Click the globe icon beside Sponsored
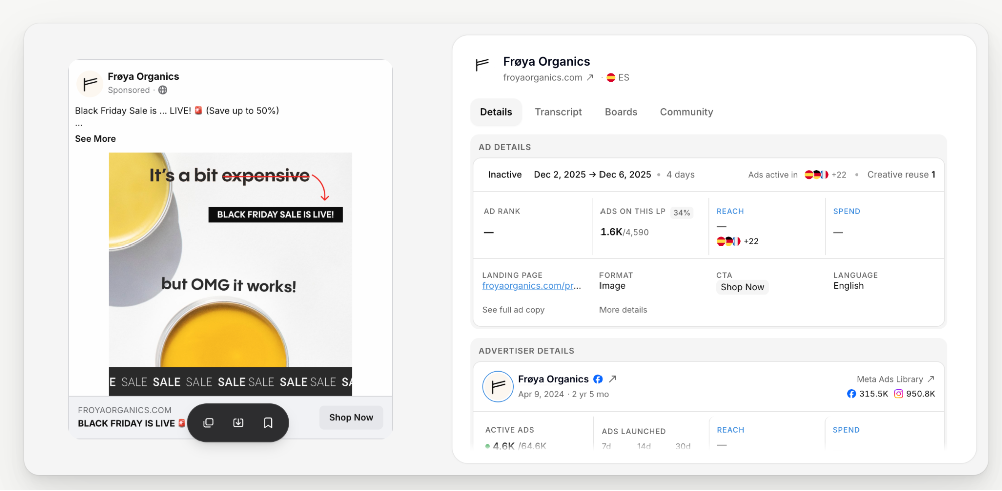This screenshot has width=1002, height=491. (x=163, y=90)
